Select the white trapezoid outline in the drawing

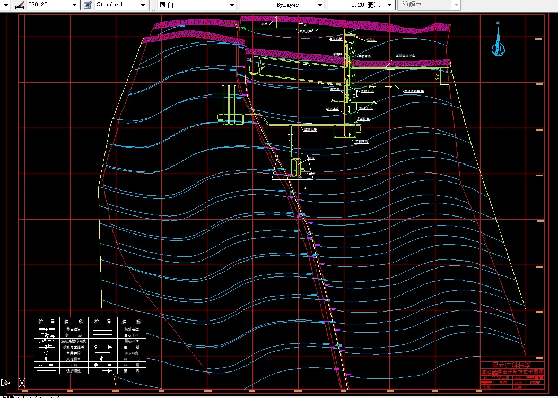(x=293, y=167)
